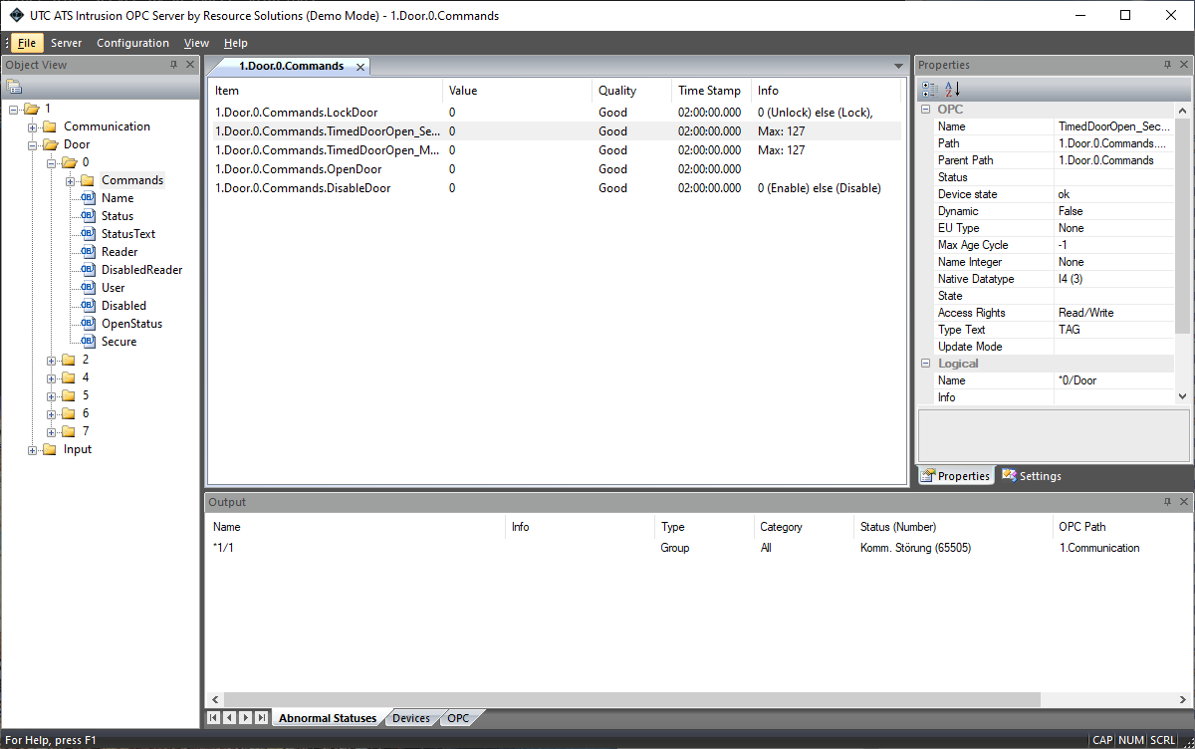Collapse the root node 1
The width and height of the screenshot is (1195, 749).
pos(14,109)
